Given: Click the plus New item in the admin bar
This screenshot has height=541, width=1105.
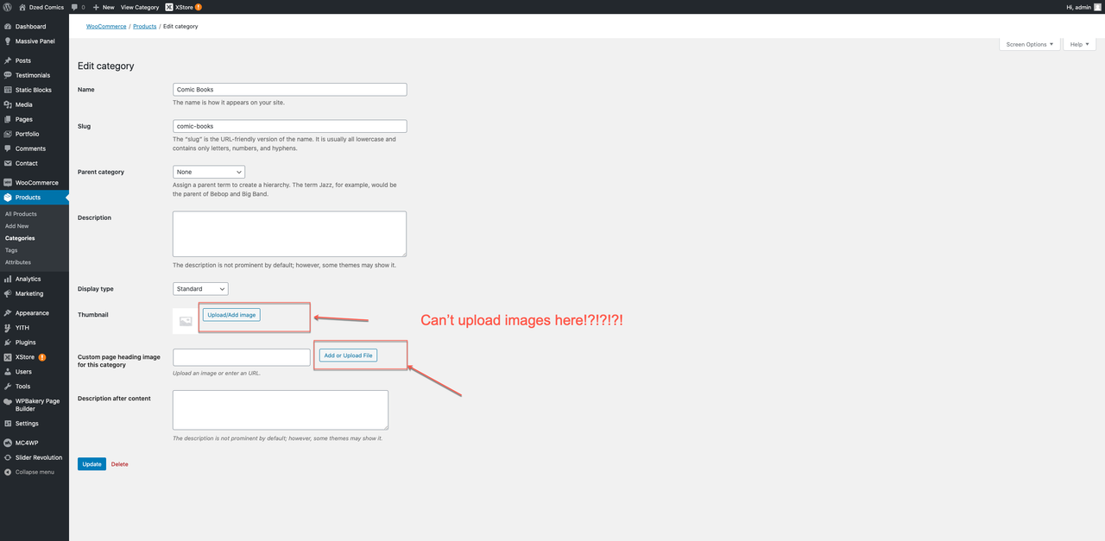Looking at the screenshot, I should click(x=103, y=7).
